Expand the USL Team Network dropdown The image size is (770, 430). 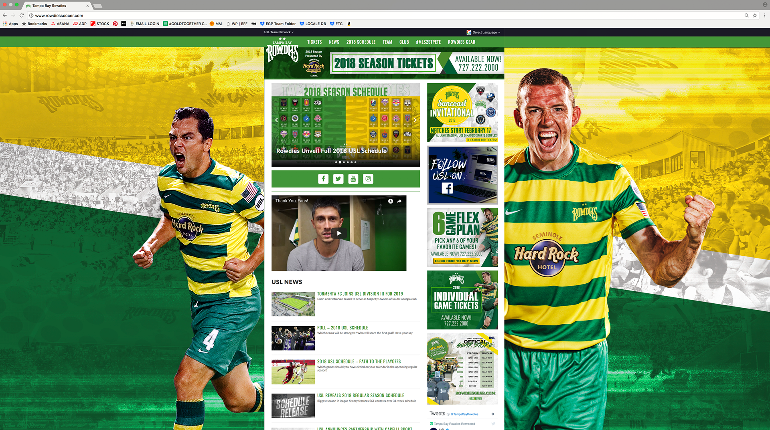pyautogui.click(x=279, y=32)
